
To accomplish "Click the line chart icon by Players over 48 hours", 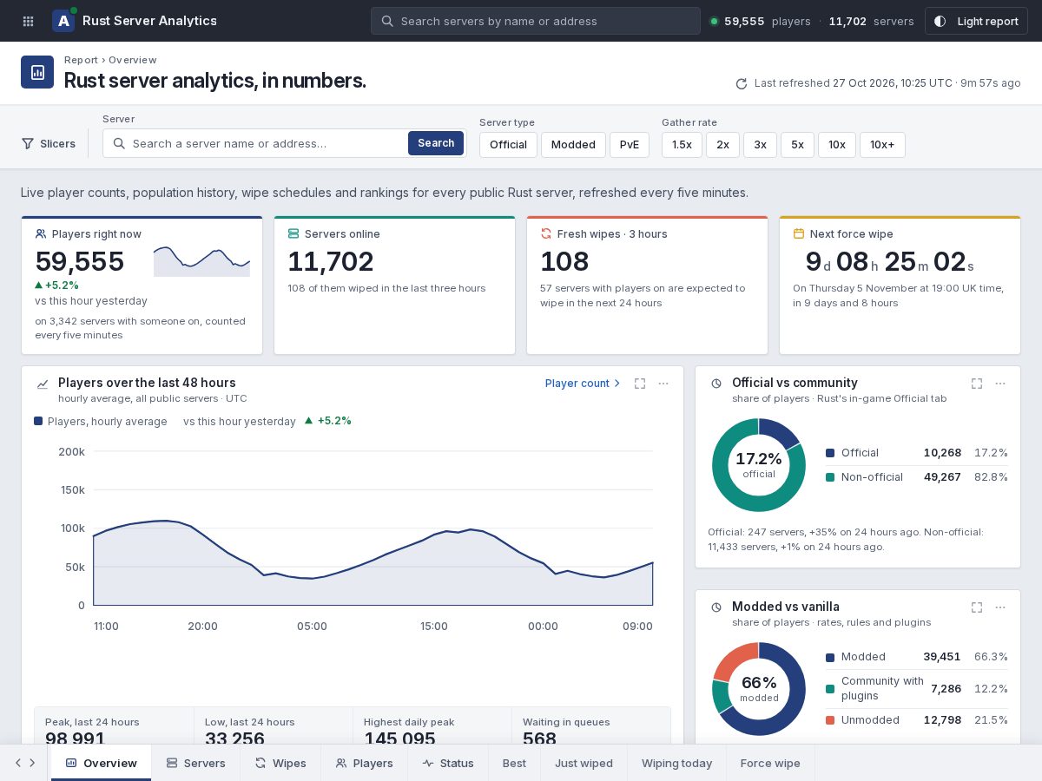I will (x=43, y=384).
